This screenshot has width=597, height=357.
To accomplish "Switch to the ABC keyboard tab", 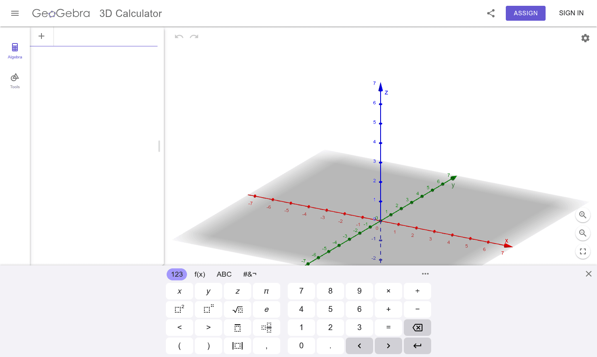I will coord(224,274).
